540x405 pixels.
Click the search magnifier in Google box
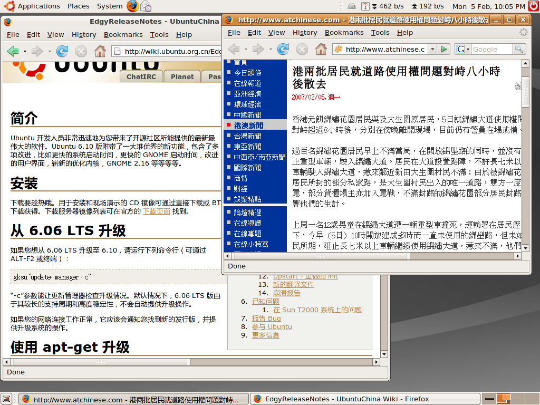click(518, 49)
